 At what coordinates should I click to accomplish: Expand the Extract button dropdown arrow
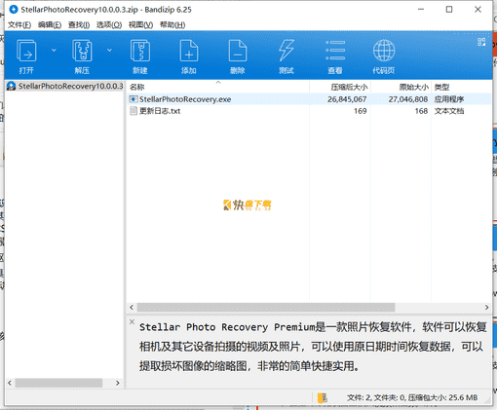(x=109, y=50)
